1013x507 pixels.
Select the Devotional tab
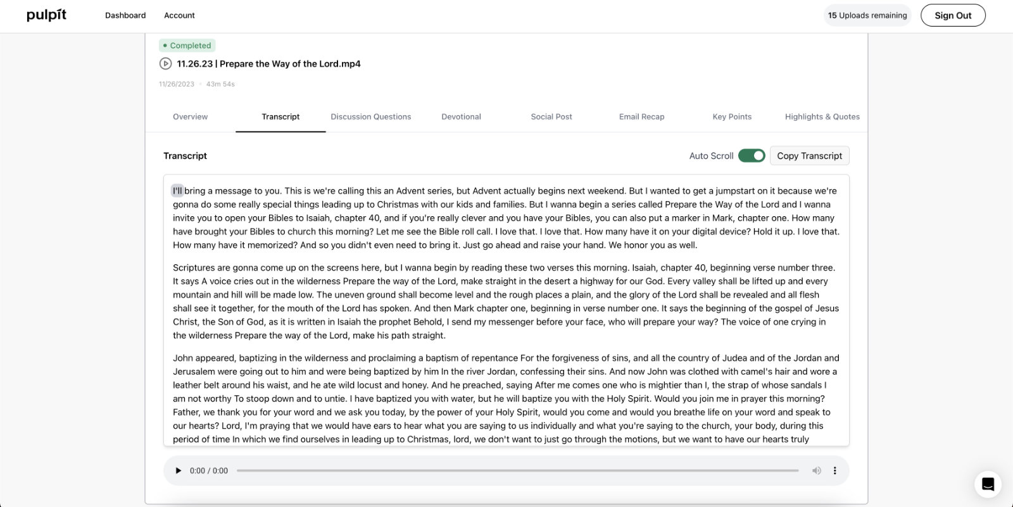click(x=461, y=116)
